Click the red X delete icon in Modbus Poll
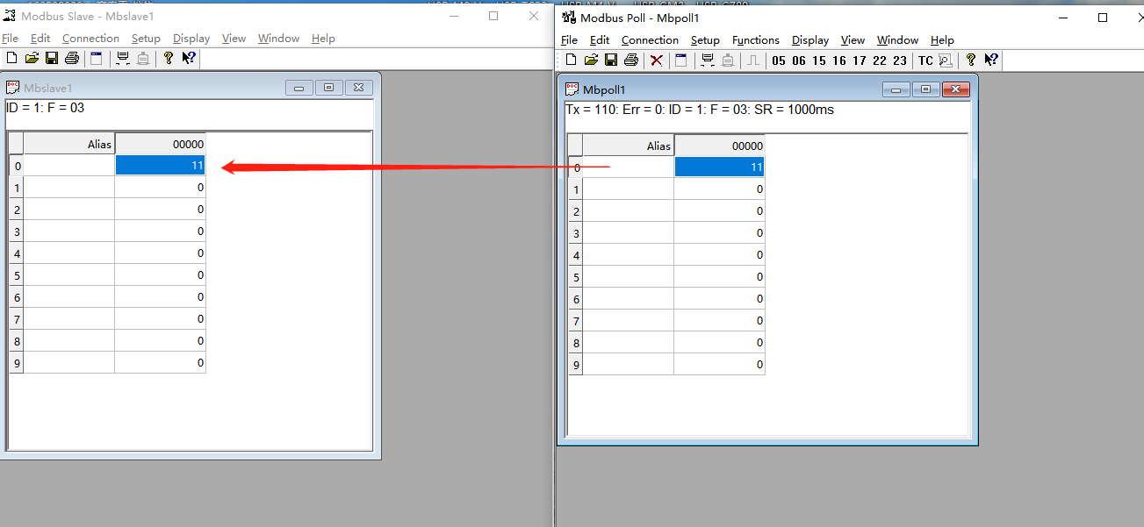Image resolution: width=1144 pixels, height=527 pixels. click(x=656, y=61)
